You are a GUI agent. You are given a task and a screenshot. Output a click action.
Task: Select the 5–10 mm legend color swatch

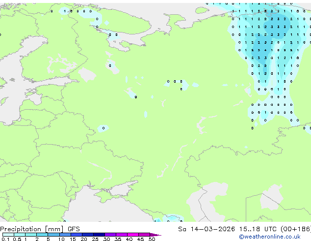(53, 235)
